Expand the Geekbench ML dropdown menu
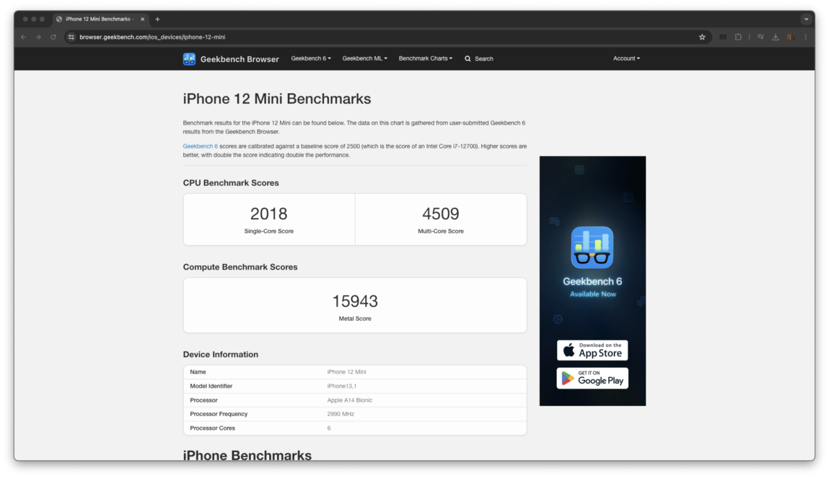 tap(365, 58)
